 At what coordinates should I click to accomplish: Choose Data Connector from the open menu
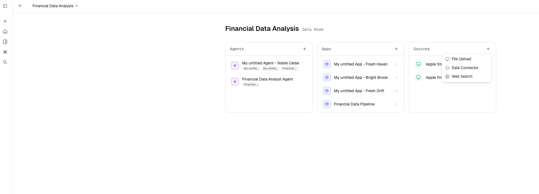click(x=465, y=68)
